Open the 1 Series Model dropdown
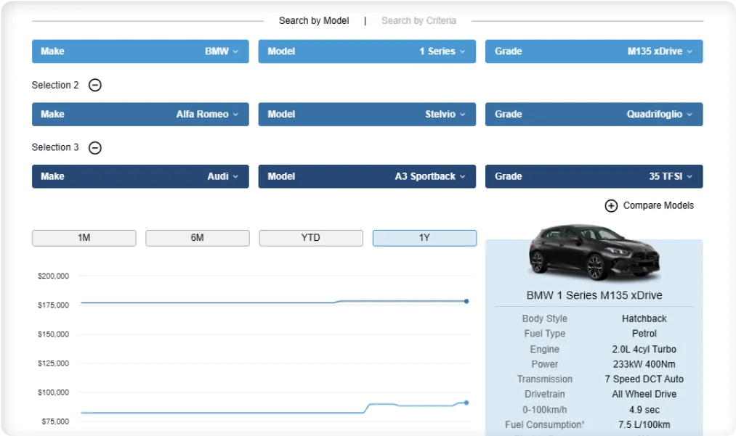 coord(367,52)
